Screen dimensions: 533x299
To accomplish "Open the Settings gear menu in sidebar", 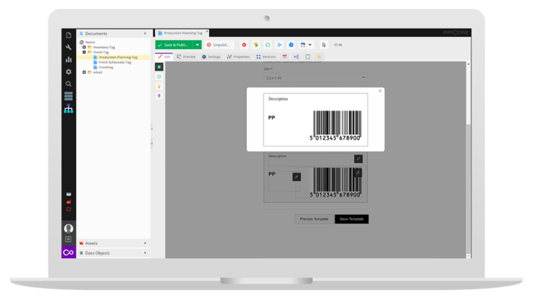I will point(68,72).
